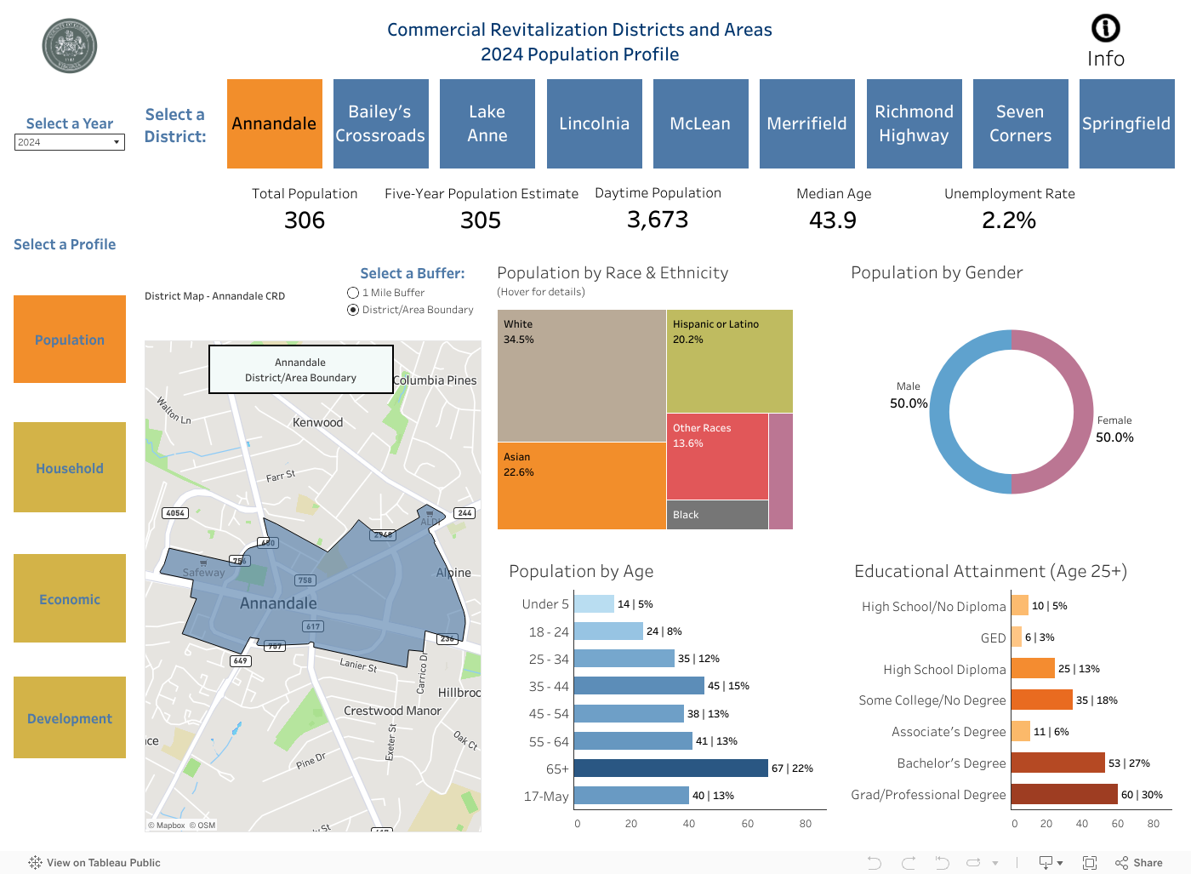Open the Select a Year dropdown
The image size is (1191, 874).
click(117, 142)
